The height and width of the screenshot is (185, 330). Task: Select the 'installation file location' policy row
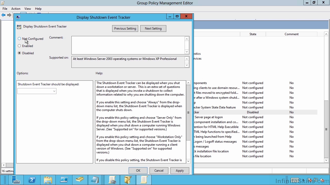click(x=255, y=151)
